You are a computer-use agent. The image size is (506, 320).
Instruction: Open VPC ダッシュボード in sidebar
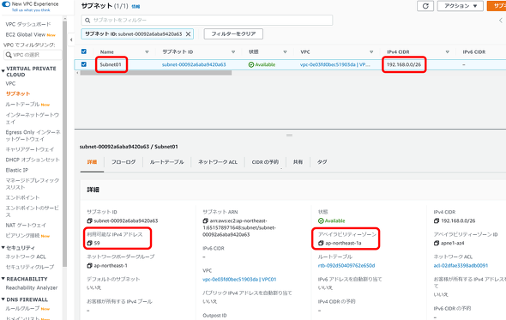coord(28,24)
